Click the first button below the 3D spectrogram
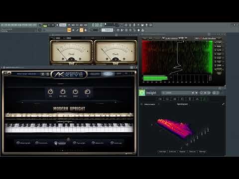239x179 pixels. [162, 152]
